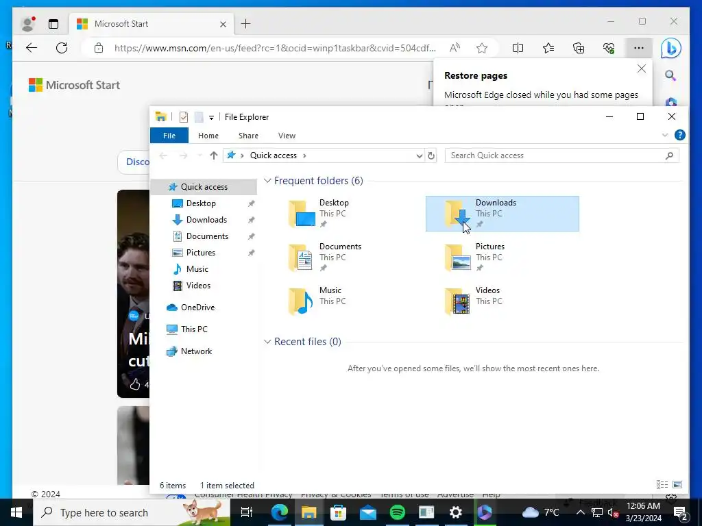This screenshot has height=526, width=702.
Task: Open the Pictures folder in Frequent folders
Action: point(502,258)
